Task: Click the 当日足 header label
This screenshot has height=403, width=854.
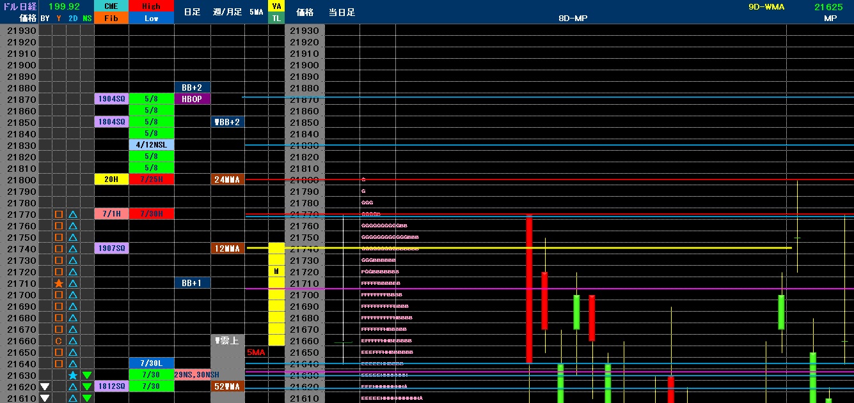Action: pos(342,12)
